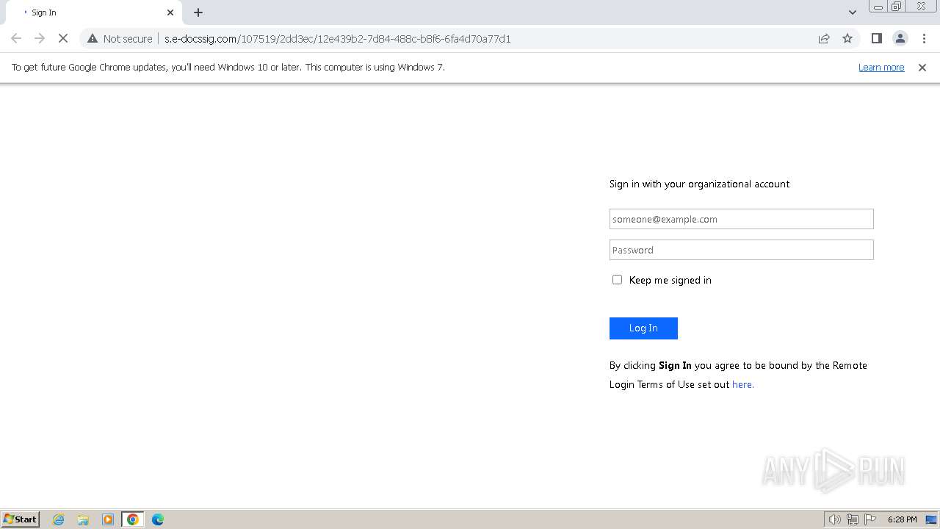
Task: Stop loading the page
Action: coord(63,38)
